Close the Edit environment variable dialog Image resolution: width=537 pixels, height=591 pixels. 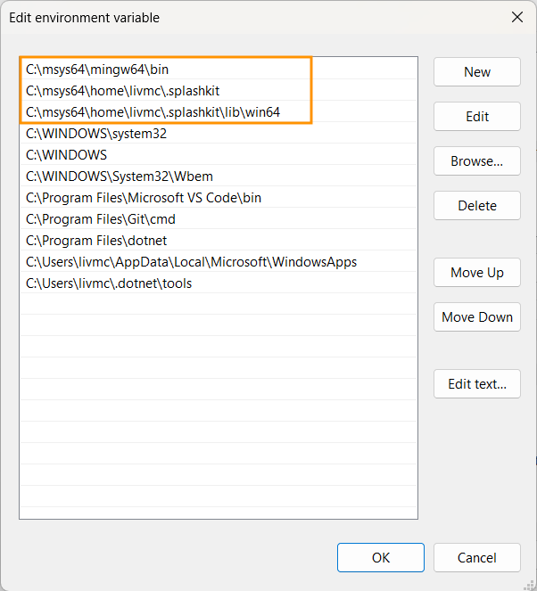coord(516,17)
